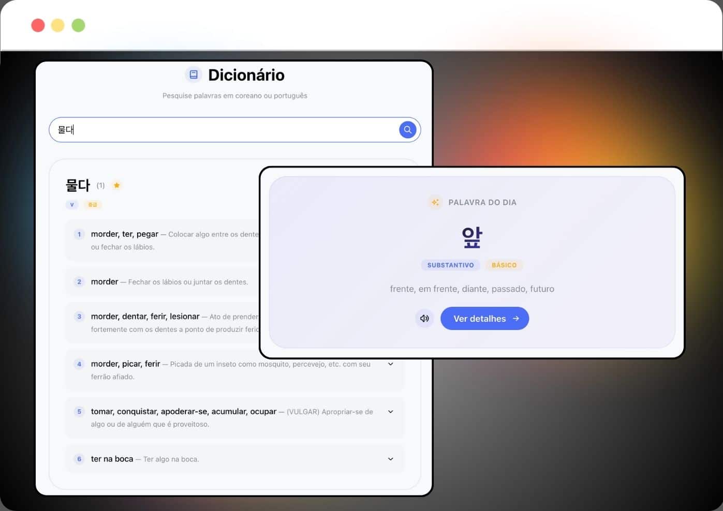
Task: Click the book icon beside Dicionário
Action: [194, 75]
